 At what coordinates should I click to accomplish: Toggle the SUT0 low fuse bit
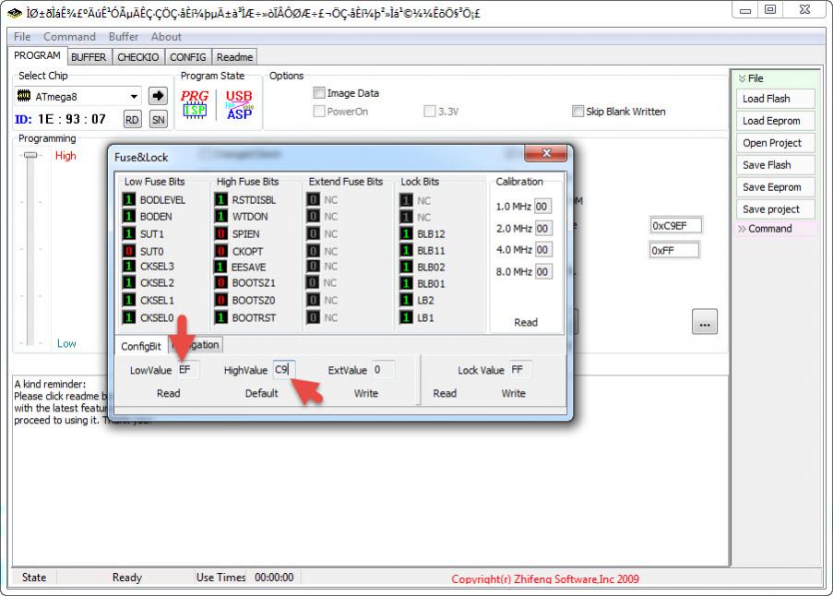coord(129,251)
